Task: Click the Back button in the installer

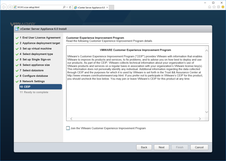Action: pyautogui.click(x=144, y=147)
